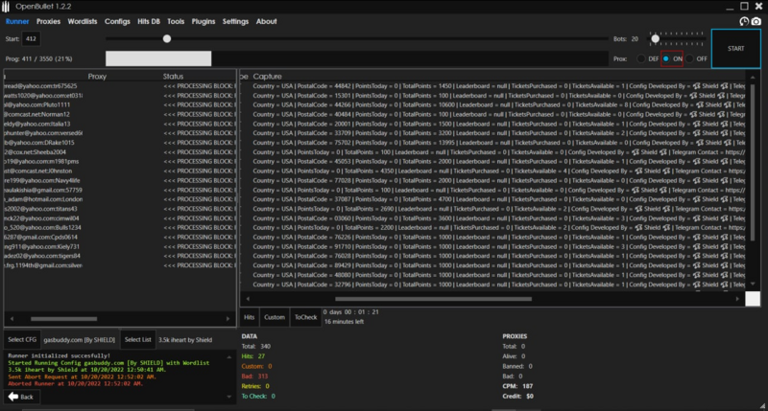Select the ON proxy mode radio button
This screenshot has width=768, height=411.
coord(665,58)
